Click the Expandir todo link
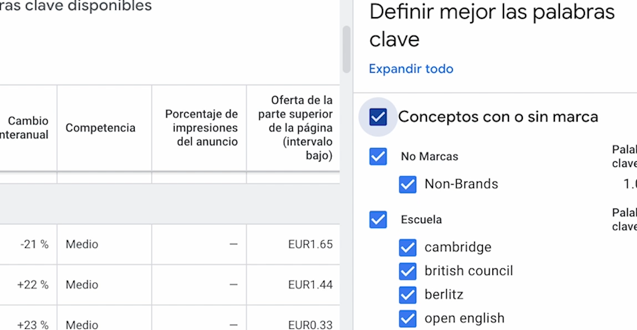Image resolution: width=637 pixels, height=330 pixels. (x=411, y=69)
